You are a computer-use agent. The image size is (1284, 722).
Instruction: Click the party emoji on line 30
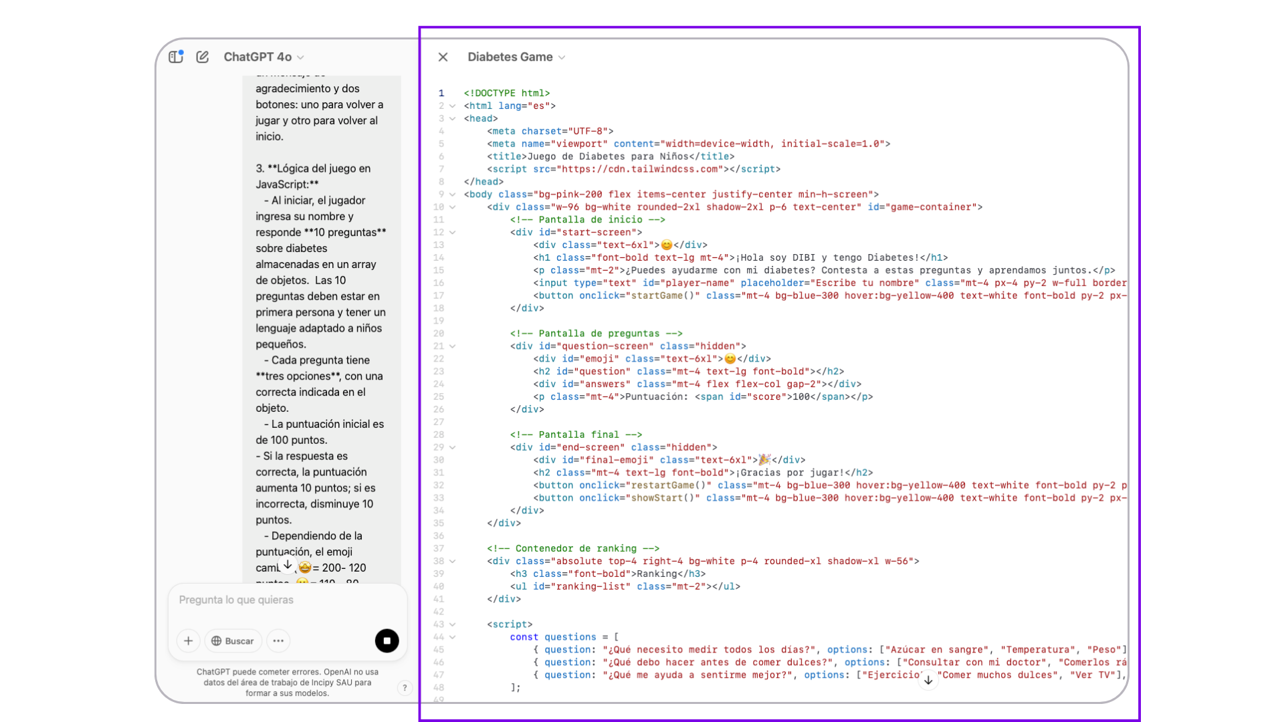[764, 460]
